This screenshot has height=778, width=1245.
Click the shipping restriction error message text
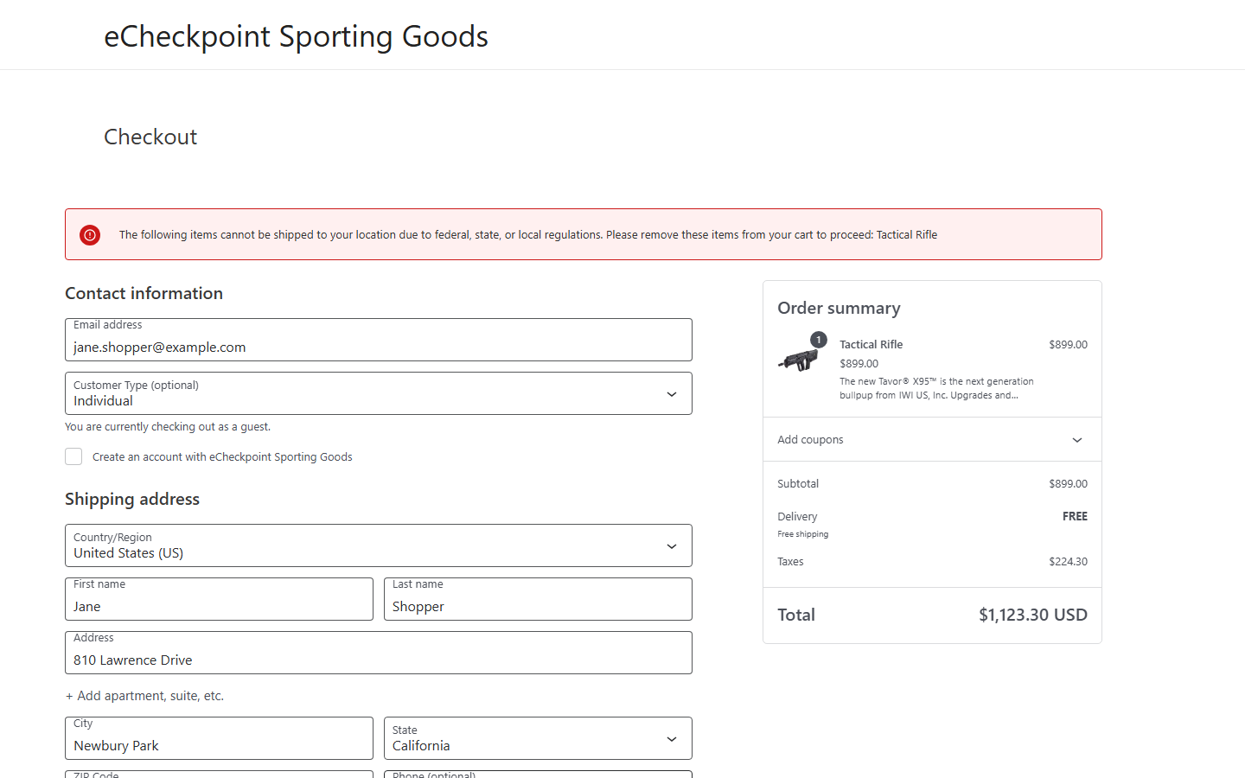click(528, 234)
